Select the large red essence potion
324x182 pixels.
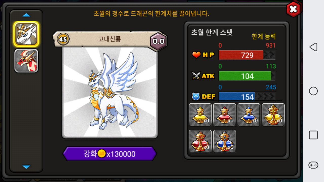pos(200,141)
